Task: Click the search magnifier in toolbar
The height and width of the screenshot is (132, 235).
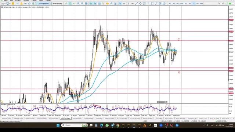Action: click(x=219, y=3)
